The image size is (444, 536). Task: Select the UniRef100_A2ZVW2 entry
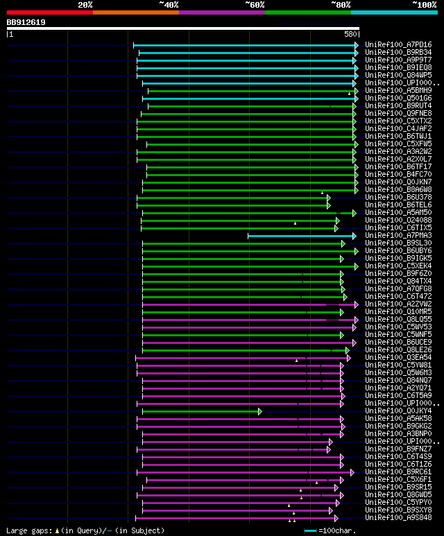pyautogui.click(x=398, y=304)
